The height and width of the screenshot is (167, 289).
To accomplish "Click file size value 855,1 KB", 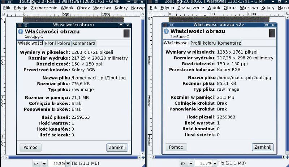I will 227,83.
